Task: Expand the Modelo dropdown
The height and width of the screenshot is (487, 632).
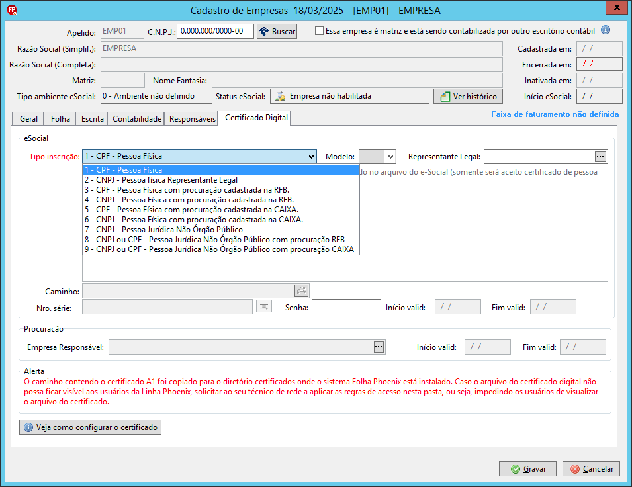Action: click(390, 157)
